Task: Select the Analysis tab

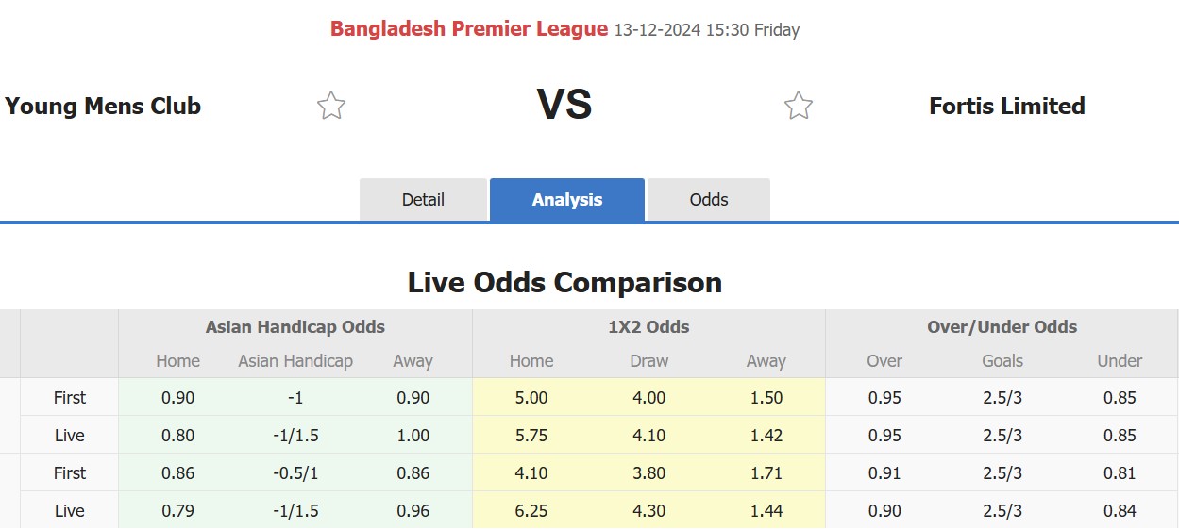Action: pos(567,200)
